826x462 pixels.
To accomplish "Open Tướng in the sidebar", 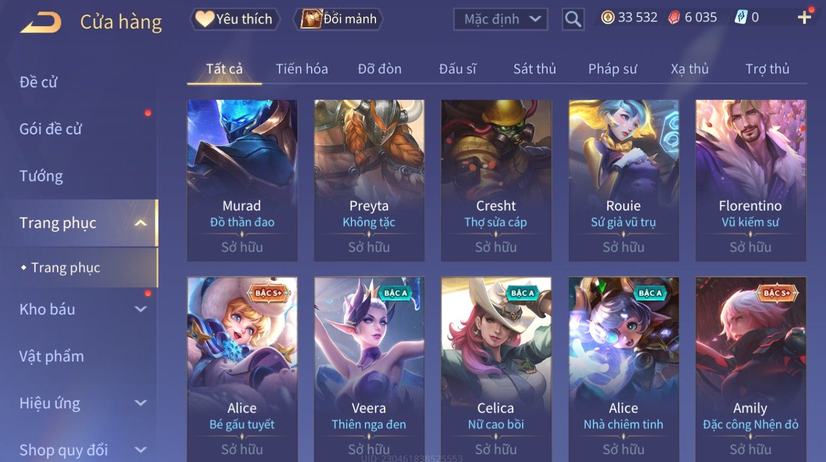I will (x=41, y=176).
